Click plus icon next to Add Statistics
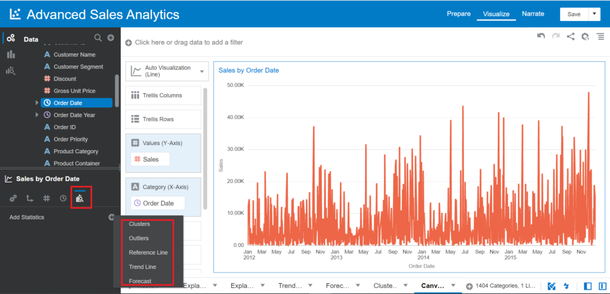610x294 pixels. [x=111, y=217]
